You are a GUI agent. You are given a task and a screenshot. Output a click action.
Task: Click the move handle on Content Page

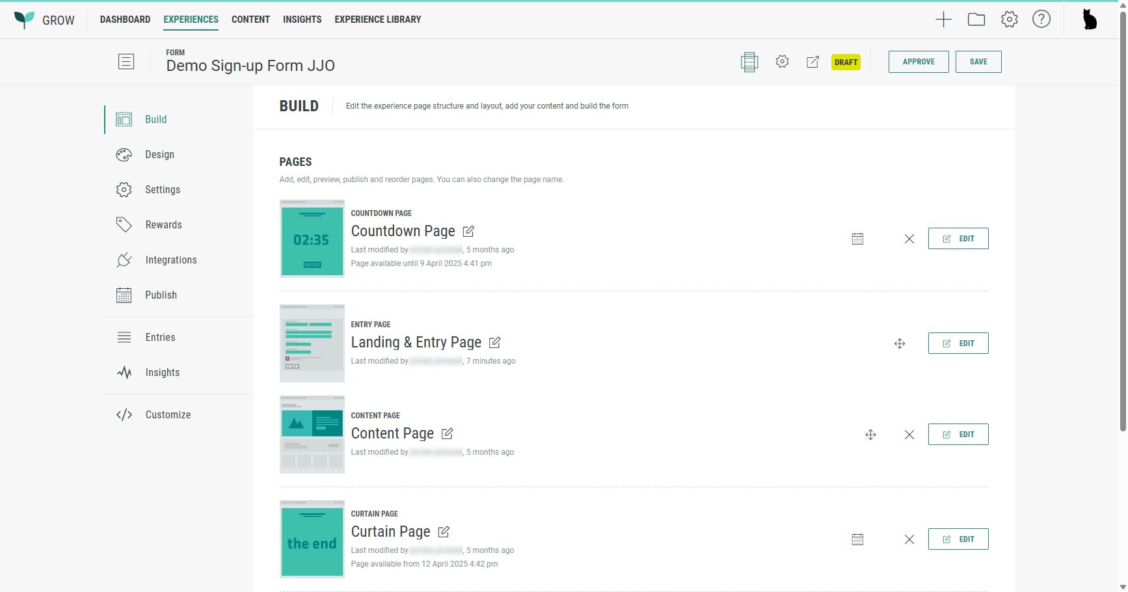pyautogui.click(x=870, y=435)
